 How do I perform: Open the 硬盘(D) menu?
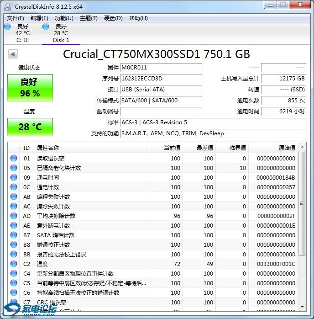point(113,18)
